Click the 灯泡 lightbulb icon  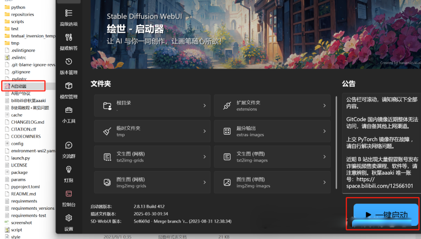click(x=69, y=169)
